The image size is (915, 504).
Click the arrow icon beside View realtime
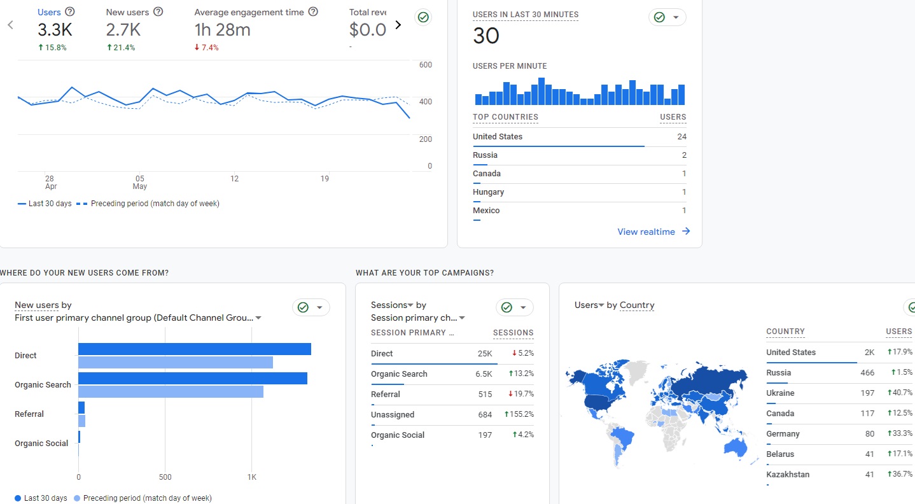point(686,232)
